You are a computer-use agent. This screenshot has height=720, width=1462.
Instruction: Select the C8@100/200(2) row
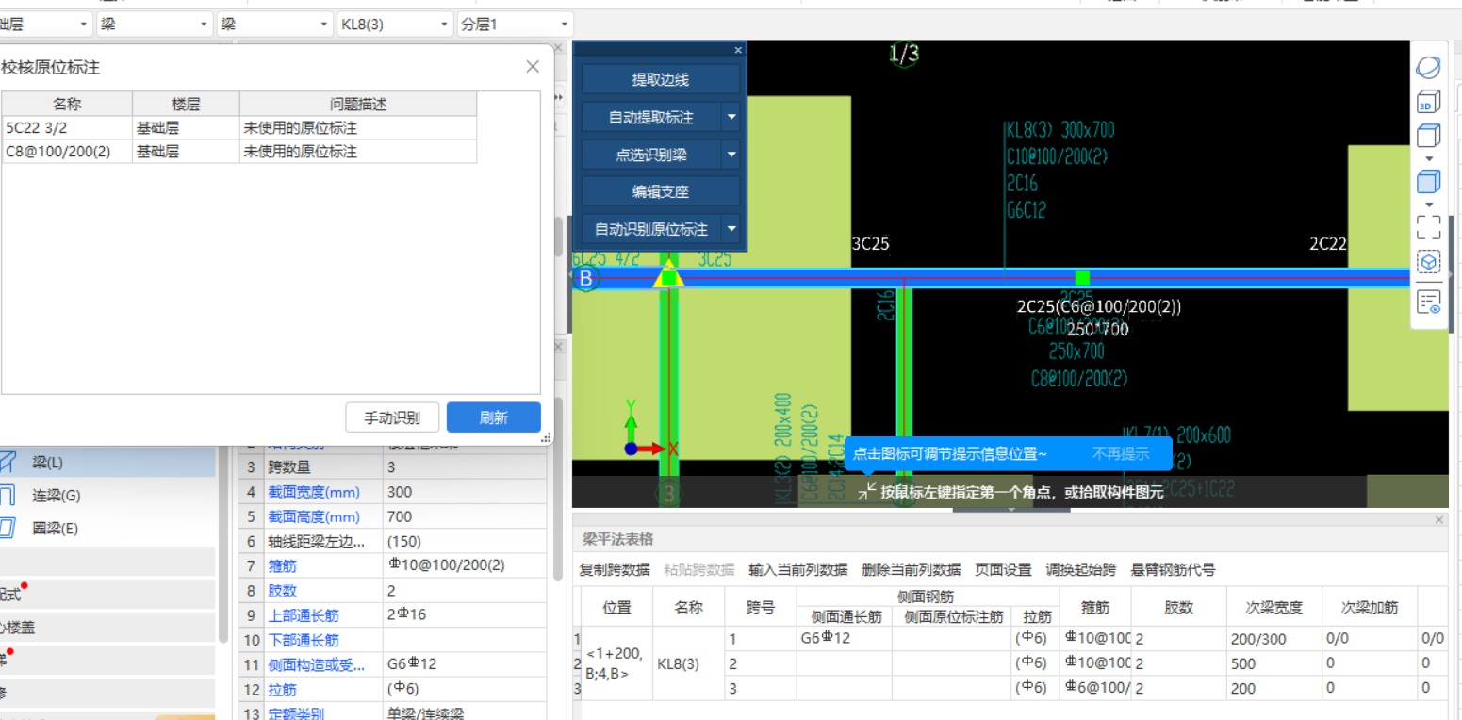pos(239,152)
